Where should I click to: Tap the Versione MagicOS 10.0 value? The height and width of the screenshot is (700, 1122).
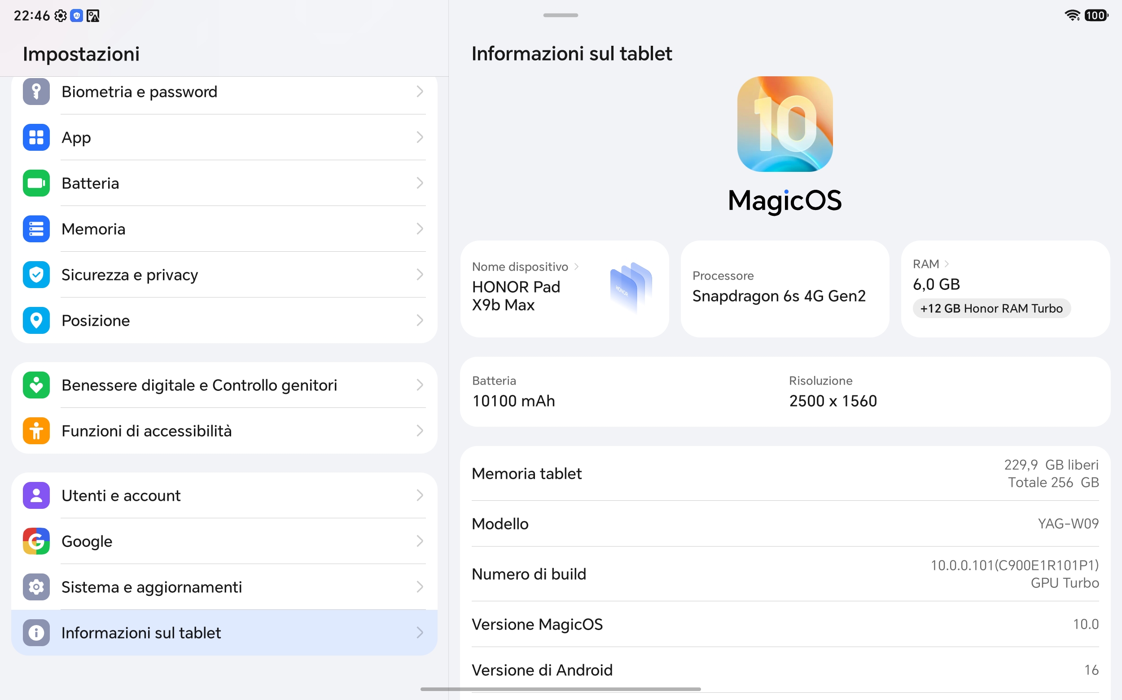click(1086, 624)
